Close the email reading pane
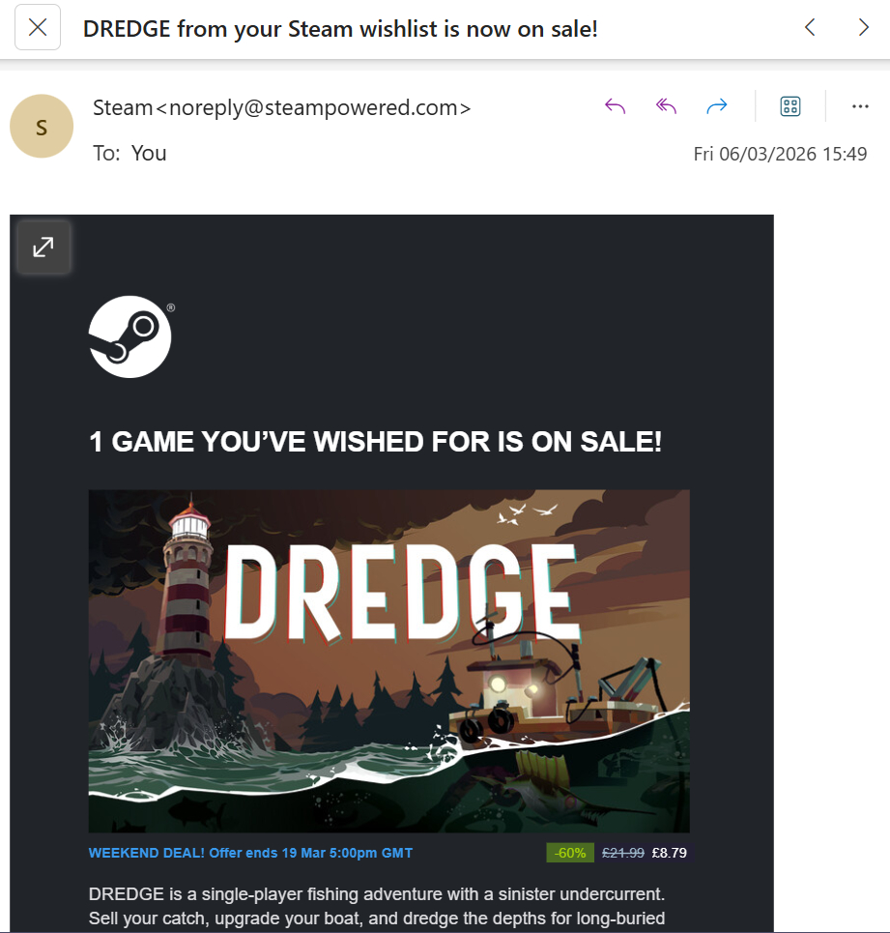The height and width of the screenshot is (933, 890). (38, 27)
